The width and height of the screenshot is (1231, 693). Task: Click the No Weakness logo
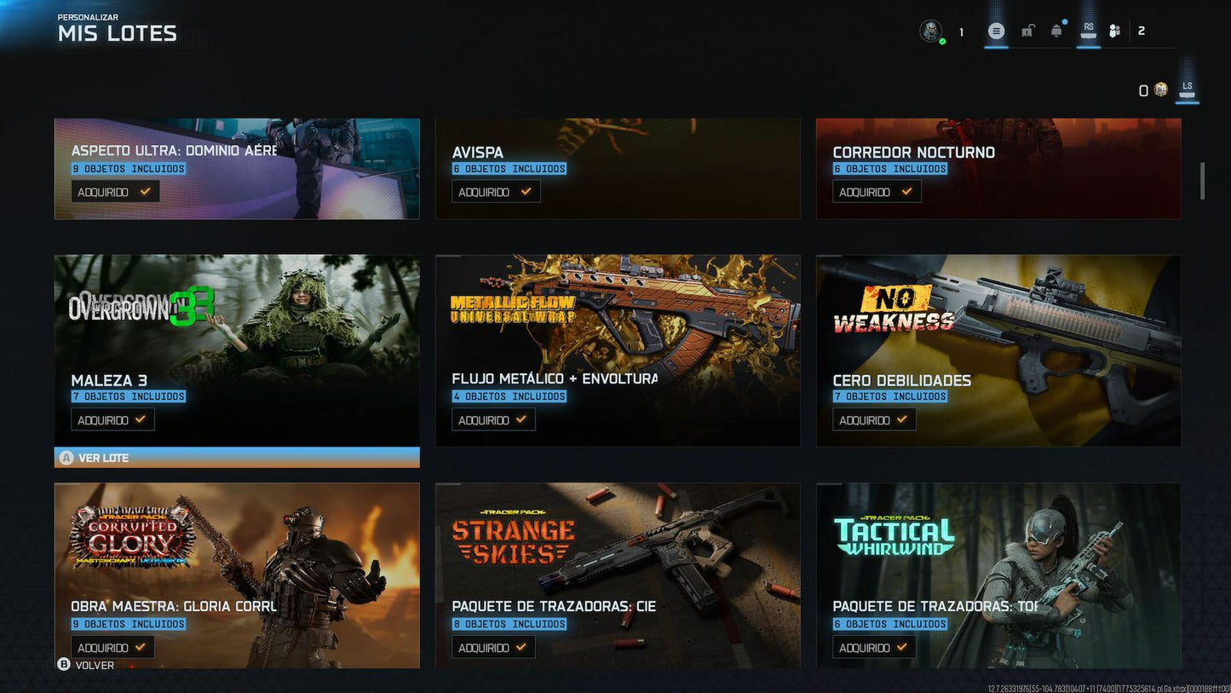pos(894,309)
